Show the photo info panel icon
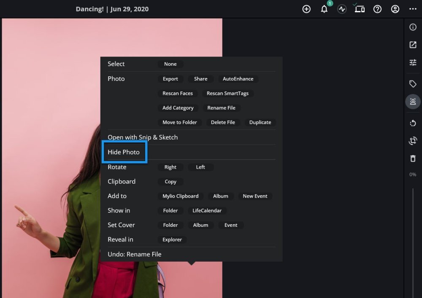The width and height of the screenshot is (422, 298). pyautogui.click(x=413, y=27)
